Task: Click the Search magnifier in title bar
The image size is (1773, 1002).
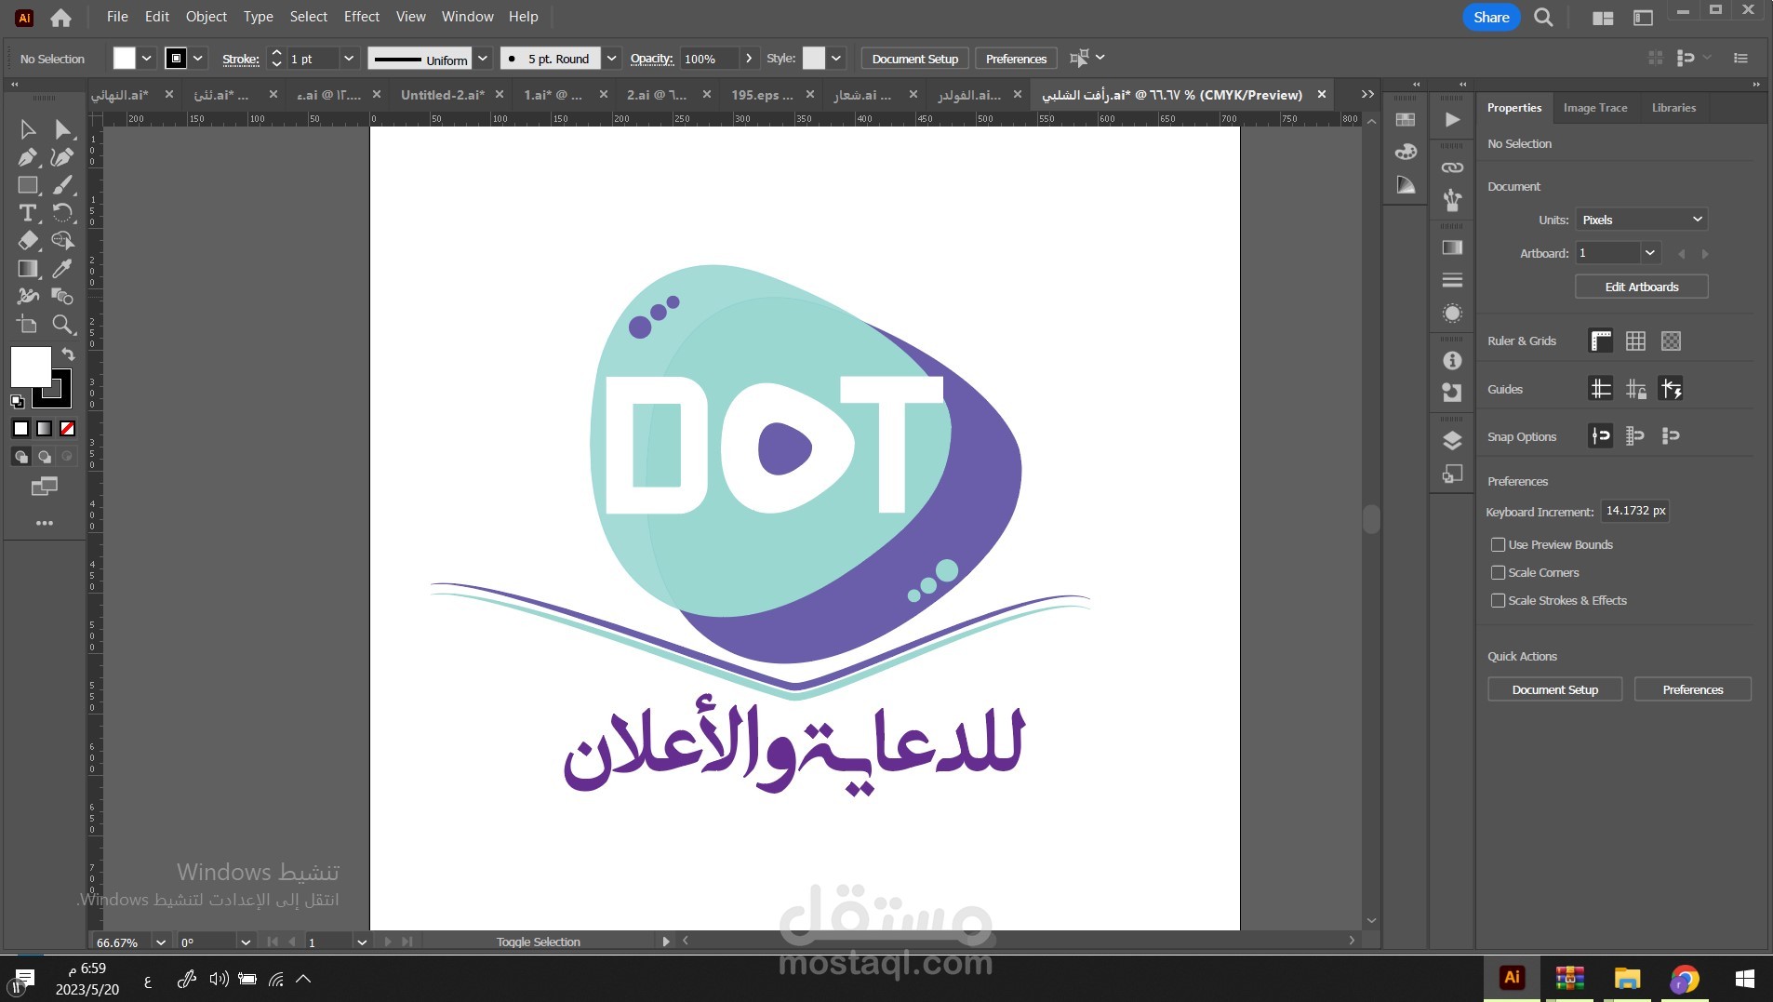Action: pos(1543,17)
